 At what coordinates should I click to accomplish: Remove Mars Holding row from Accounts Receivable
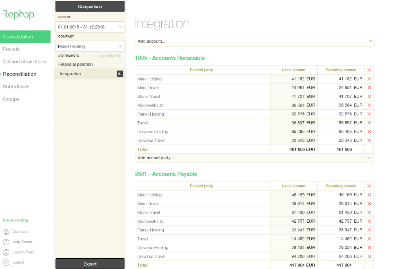click(369, 78)
